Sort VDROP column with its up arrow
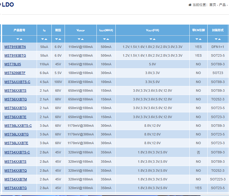This screenshot has width=229, height=196. pos(82,39)
